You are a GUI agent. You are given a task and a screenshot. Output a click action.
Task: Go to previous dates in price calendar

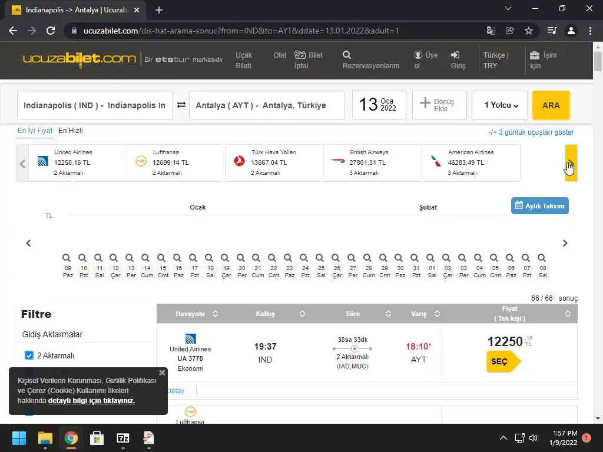point(28,243)
